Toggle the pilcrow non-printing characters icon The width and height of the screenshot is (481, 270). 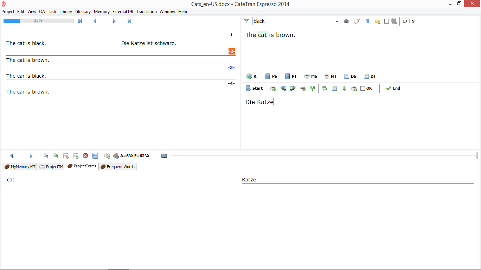click(367, 21)
